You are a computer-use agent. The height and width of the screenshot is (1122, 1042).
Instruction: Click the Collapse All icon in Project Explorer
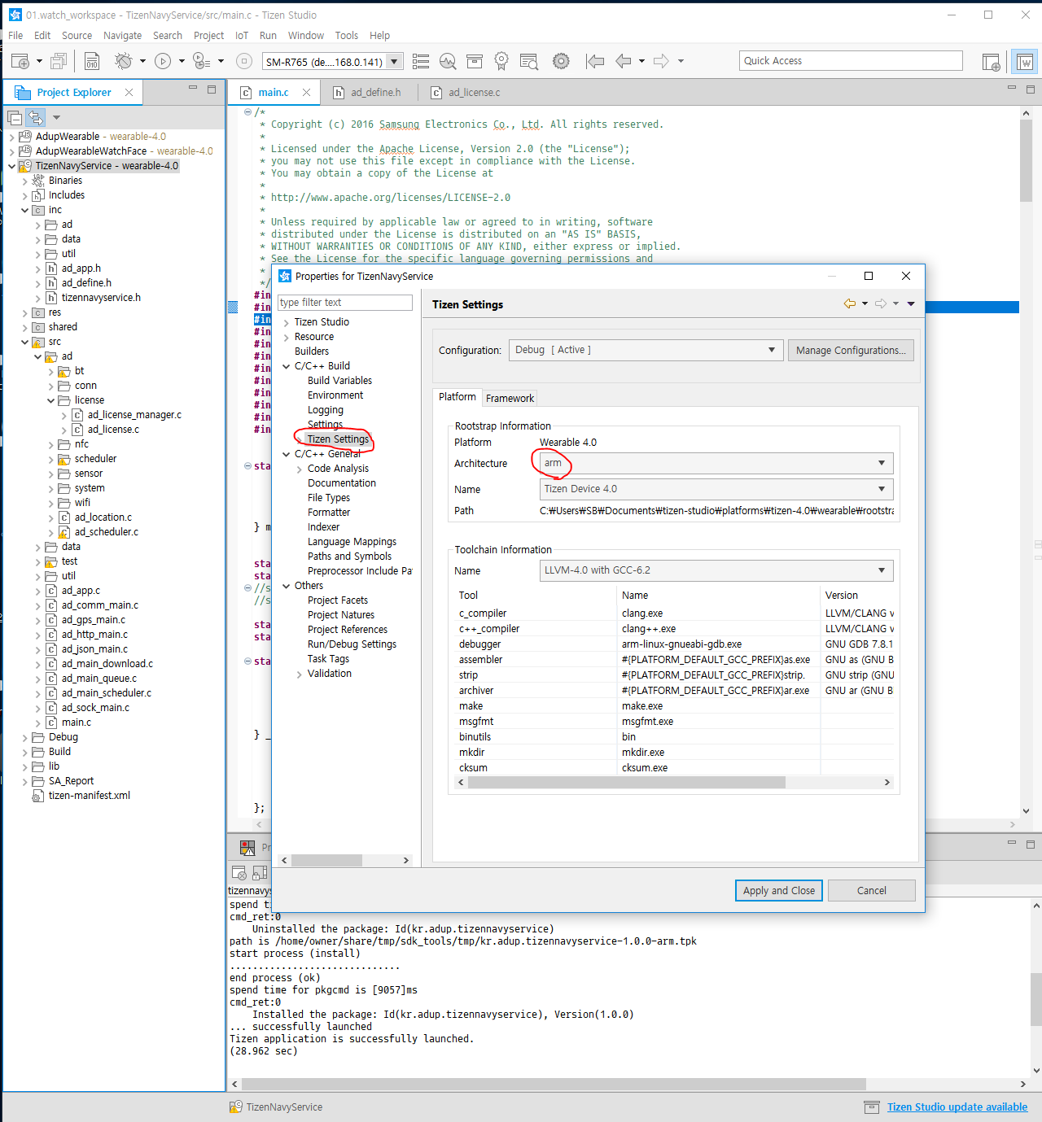point(15,118)
